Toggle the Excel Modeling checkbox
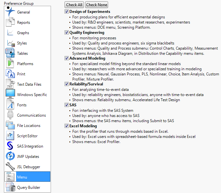The image size is (221, 193). [x=67, y=126]
